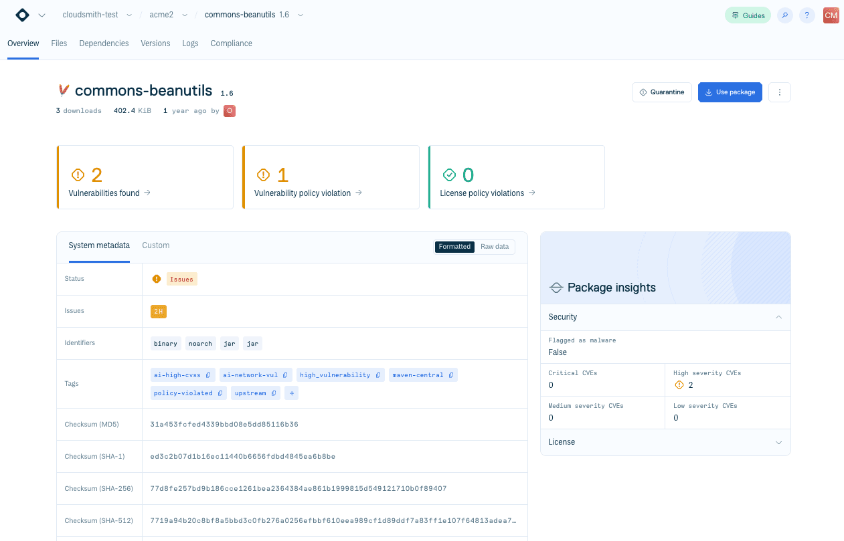
Task: Select the System metadata tab
Action: 99,245
